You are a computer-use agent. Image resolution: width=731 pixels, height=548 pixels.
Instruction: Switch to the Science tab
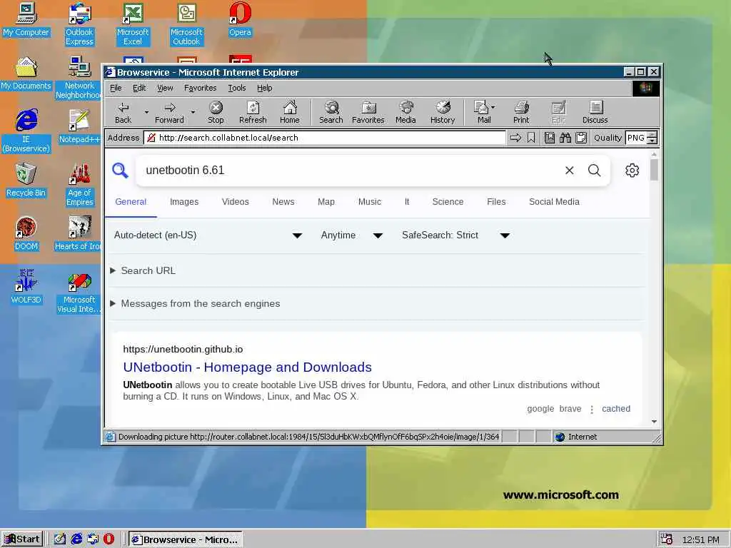tap(448, 202)
